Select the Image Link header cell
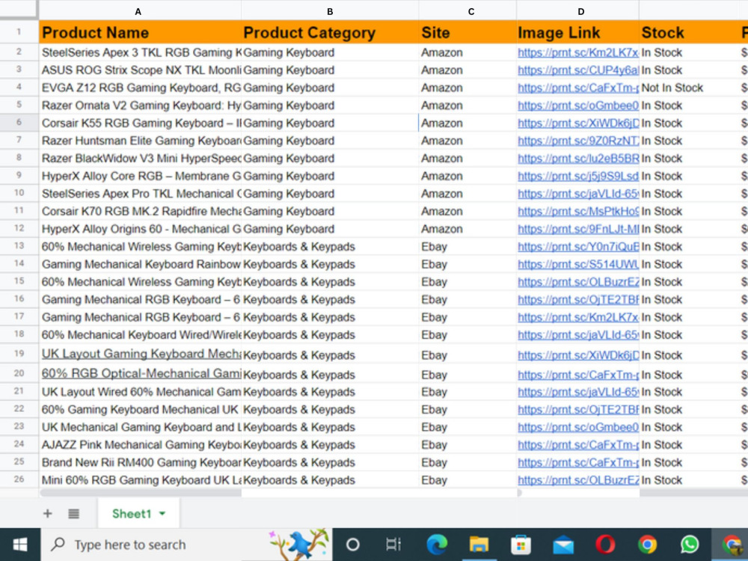748x561 pixels. 577,32
